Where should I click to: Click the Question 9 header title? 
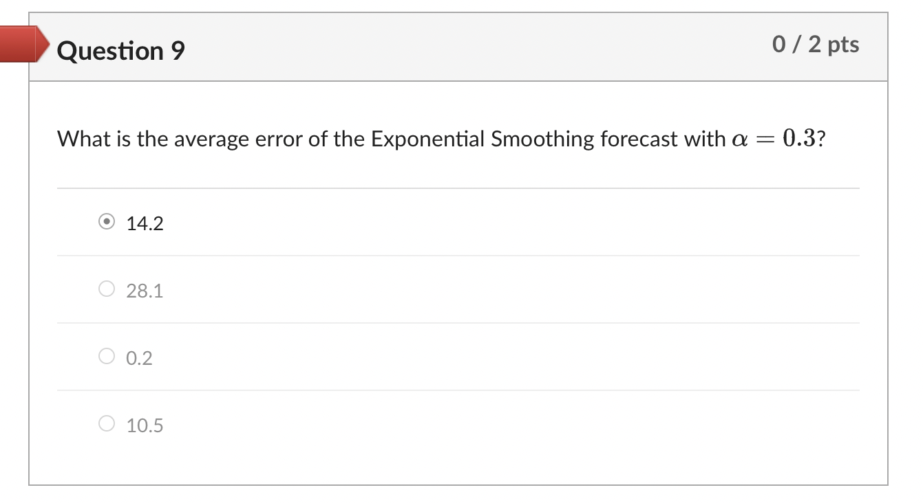(120, 49)
